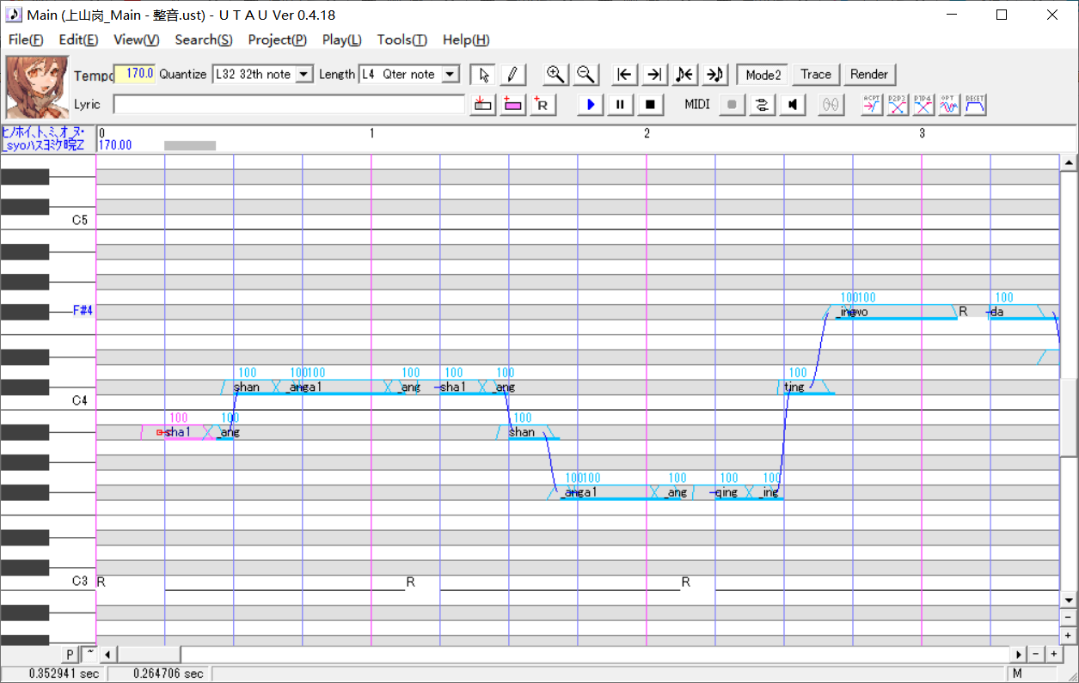
Task: Toggle the tilde pitch display button
Action: coord(89,654)
